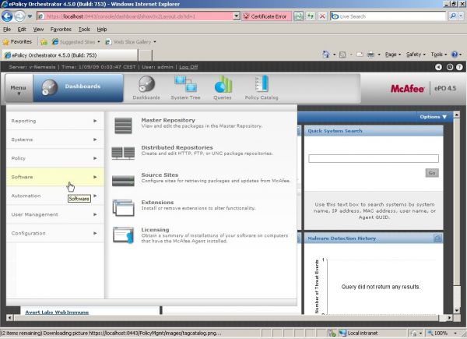Click the Source Sites icon

point(123,181)
